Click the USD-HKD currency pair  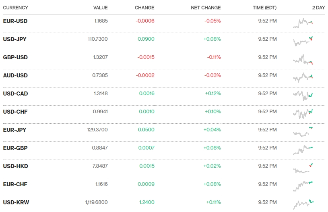(x=15, y=166)
